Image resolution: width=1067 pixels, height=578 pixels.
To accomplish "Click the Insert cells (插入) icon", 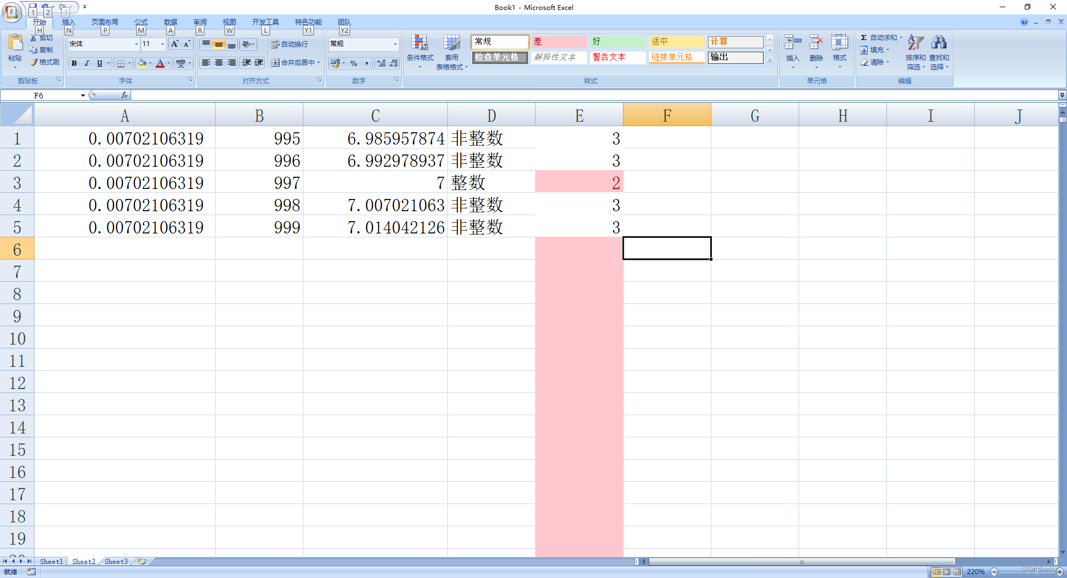I will coord(792,43).
